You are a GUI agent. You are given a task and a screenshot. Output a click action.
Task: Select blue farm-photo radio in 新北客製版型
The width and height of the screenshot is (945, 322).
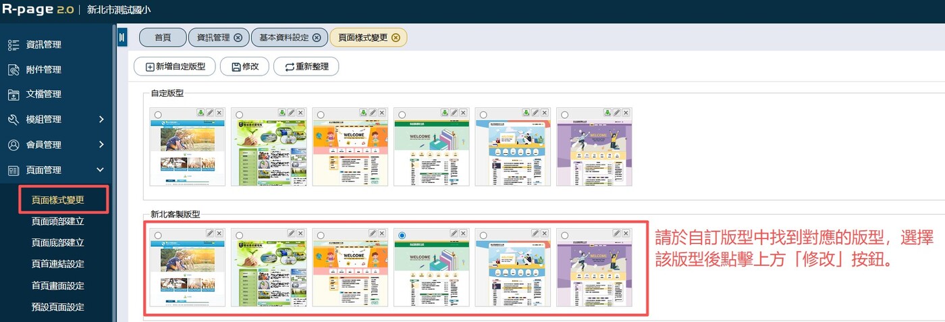pos(158,236)
